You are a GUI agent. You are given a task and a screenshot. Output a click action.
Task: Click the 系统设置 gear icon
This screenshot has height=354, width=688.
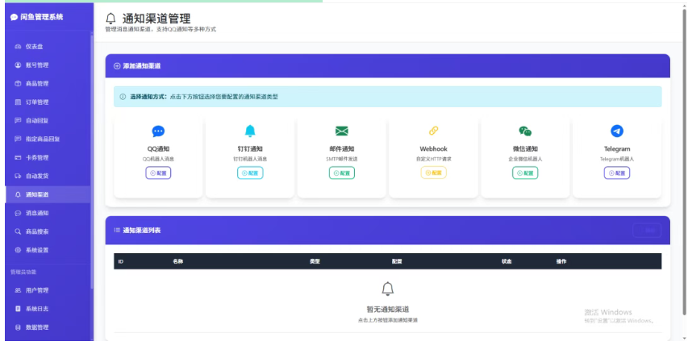pyautogui.click(x=18, y=250)
